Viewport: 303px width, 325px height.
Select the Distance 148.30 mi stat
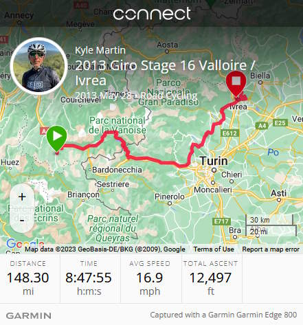[28, 278]
